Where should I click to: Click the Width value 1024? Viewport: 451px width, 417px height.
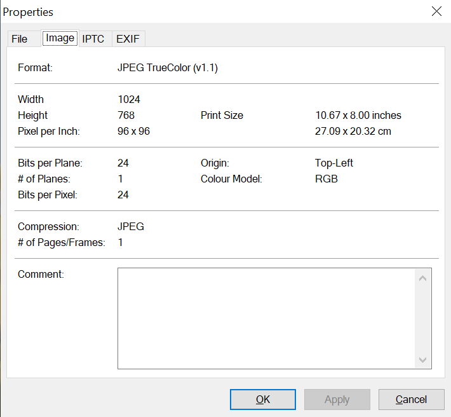129,99
